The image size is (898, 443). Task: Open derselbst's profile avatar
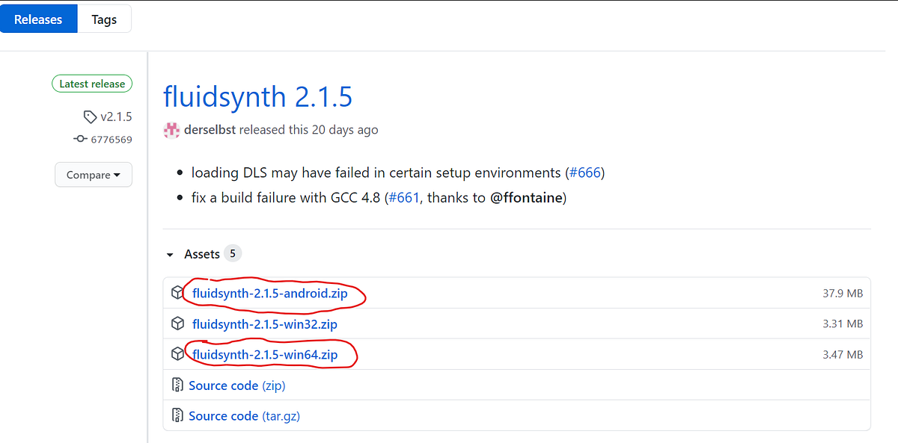(x=171, y=129)
